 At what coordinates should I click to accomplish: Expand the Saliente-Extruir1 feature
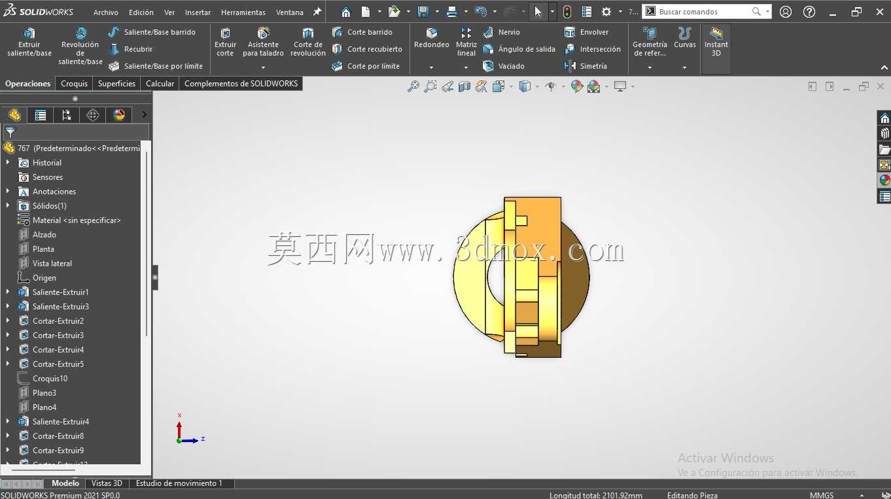pyautogui.click(x=8, y=292)
